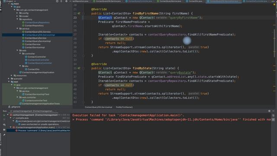
Task: Click the editor vertical scrollbar
Action: [274, 43]
